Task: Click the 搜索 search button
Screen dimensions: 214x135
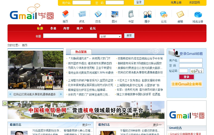Action: (129, 36)
